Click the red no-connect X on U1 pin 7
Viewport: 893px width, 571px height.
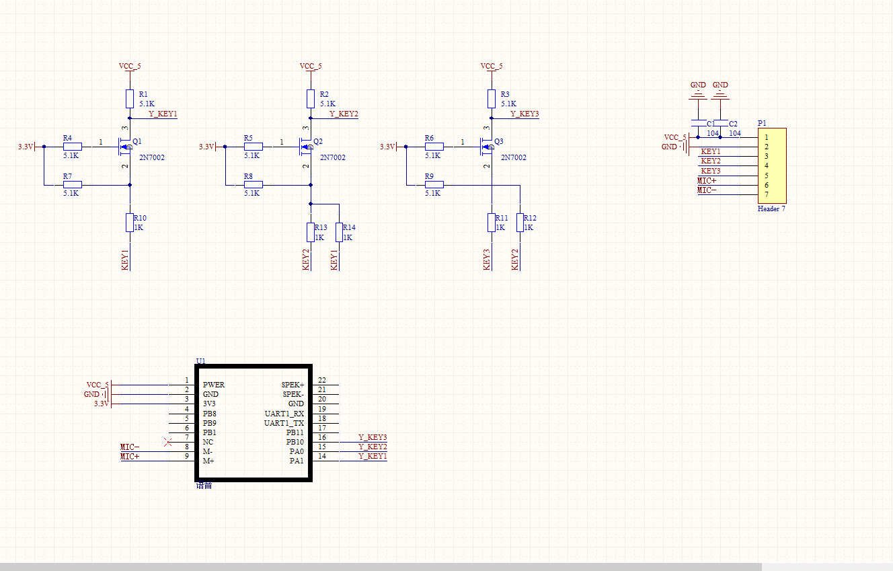[168, 442]
